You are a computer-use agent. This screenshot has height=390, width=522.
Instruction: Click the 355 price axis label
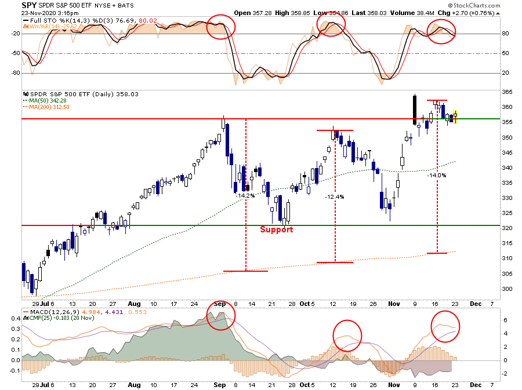click(507, 122)
